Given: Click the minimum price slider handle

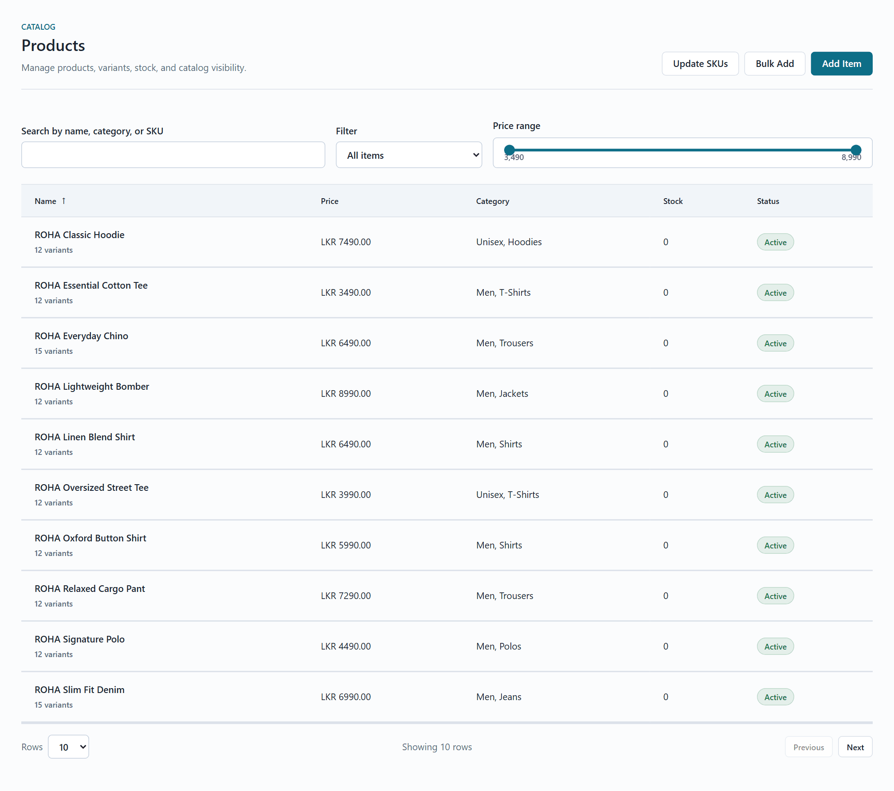Looking at the screenshot, I should [x=510, y=150].
